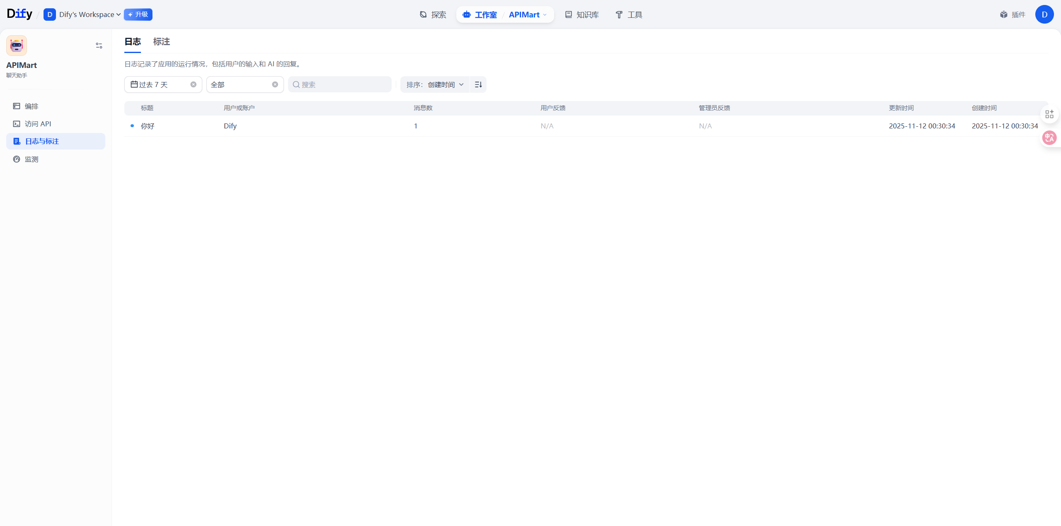Expand Dify's Workspace switcher
Image resolution: width=1061 pixels, height=526 pixels.
[89, 14]
